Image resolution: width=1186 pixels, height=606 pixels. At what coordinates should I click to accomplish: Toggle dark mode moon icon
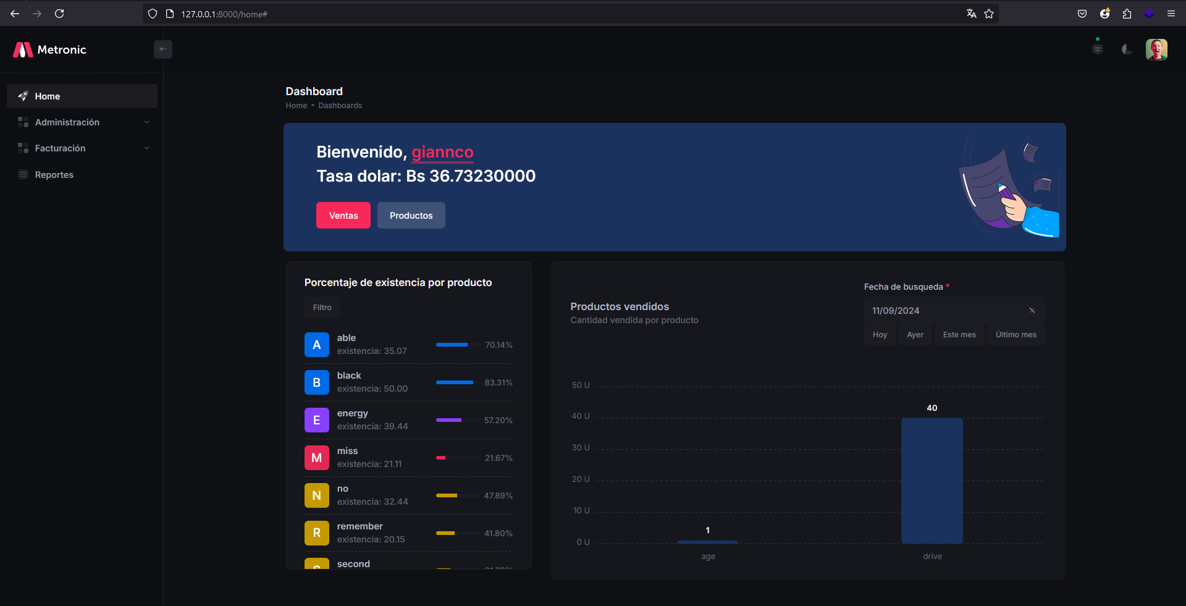(x=1126, y=49)
